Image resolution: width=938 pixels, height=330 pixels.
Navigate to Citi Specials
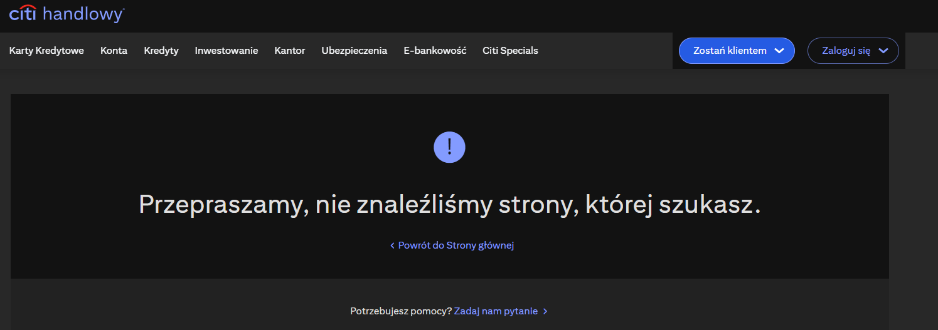coord(510,51)
